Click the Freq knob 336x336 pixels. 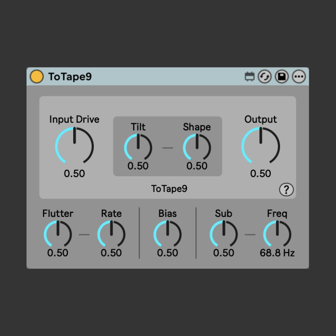(x=277, y=234)
